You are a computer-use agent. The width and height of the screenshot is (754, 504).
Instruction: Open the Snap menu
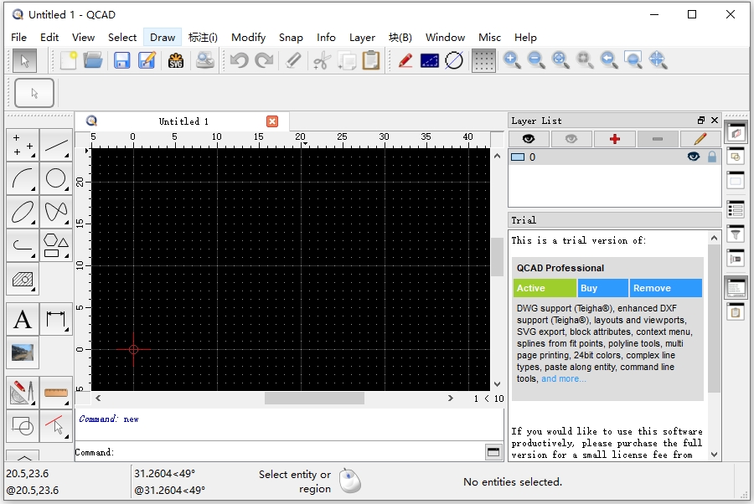click(291, 37)
